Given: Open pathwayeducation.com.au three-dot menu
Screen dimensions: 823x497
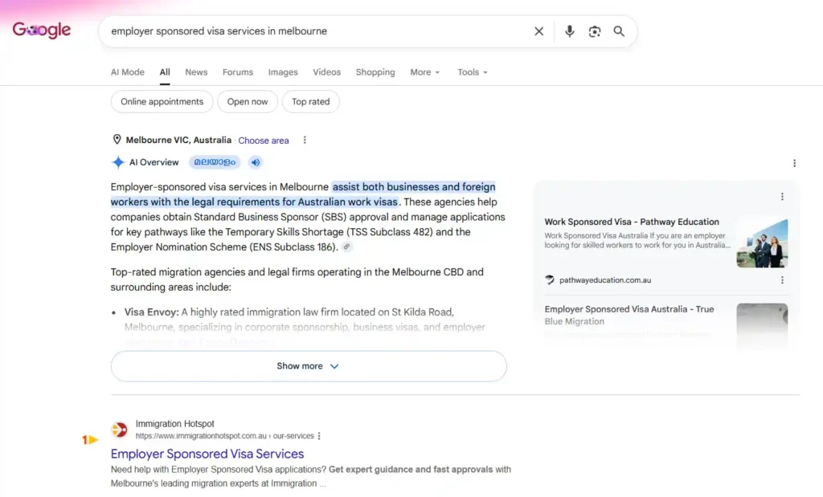Looking at the screenshot, I should 782,280.
